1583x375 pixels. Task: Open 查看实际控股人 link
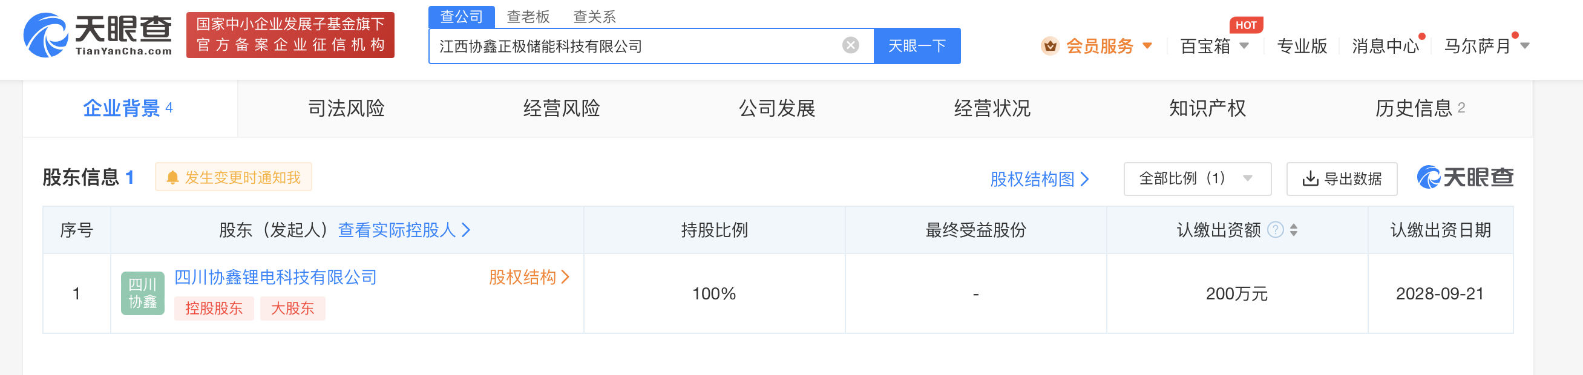click(404, 230)
